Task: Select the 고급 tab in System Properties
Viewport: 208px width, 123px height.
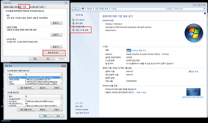Action: pos(24,7)
